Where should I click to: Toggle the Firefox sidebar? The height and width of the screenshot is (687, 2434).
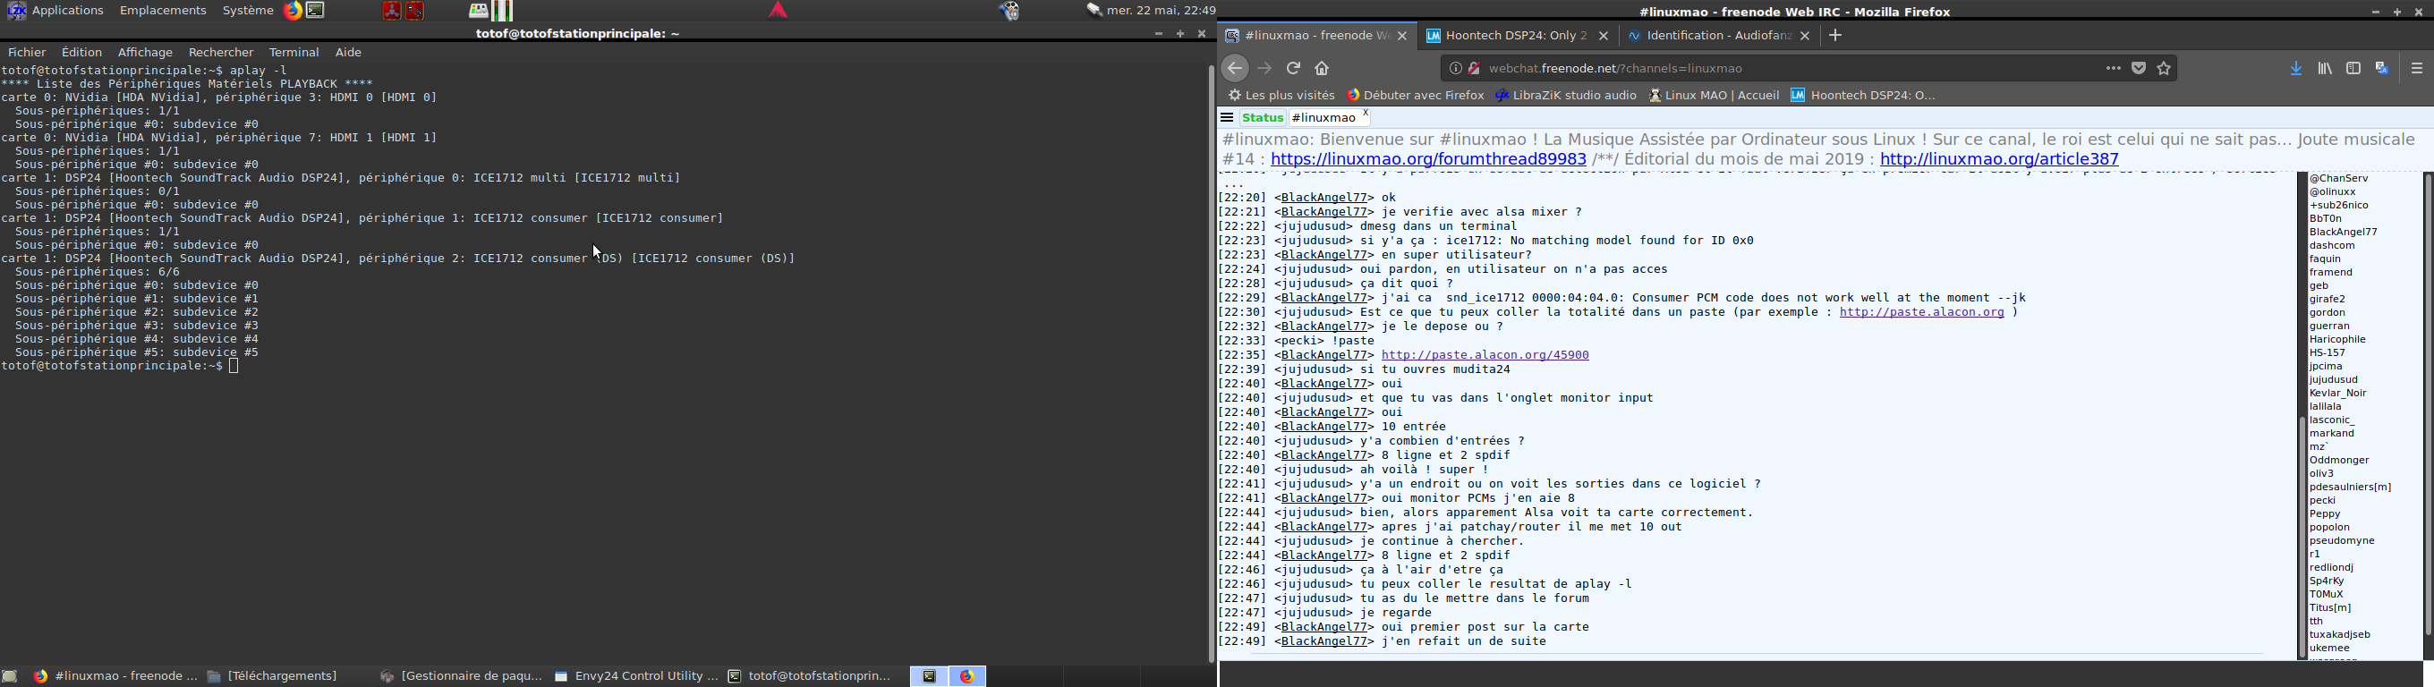(x=2353, y=69)
